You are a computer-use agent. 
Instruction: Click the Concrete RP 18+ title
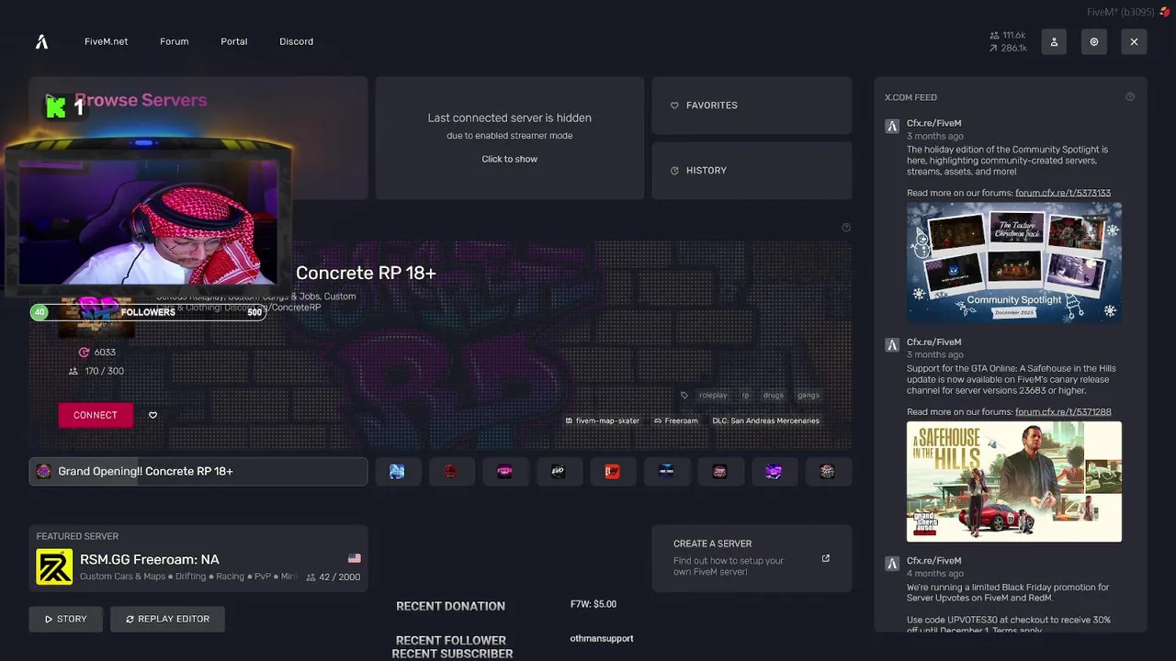[x=366, y=273]
